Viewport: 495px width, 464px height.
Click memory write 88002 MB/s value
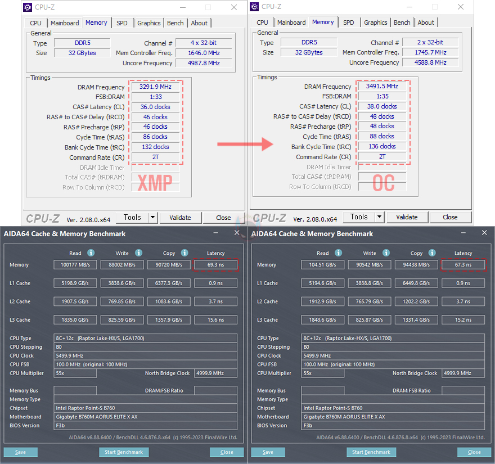click(x=122, y=265)
